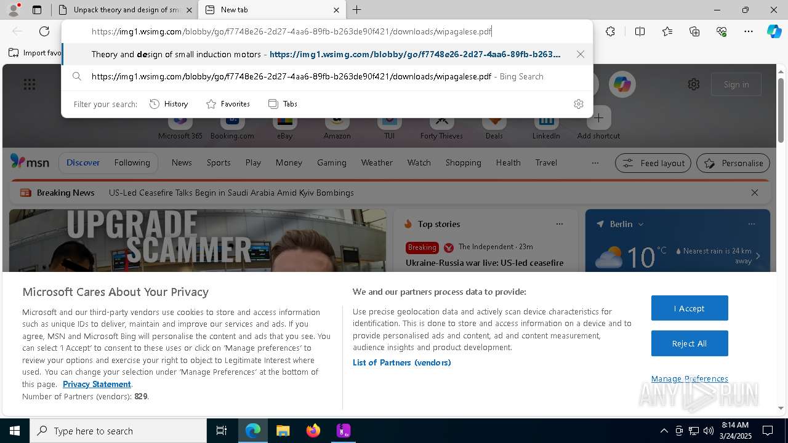Open Favorites star icon in toolbar
The image size is (788, 443).
[x=667, y=31]
